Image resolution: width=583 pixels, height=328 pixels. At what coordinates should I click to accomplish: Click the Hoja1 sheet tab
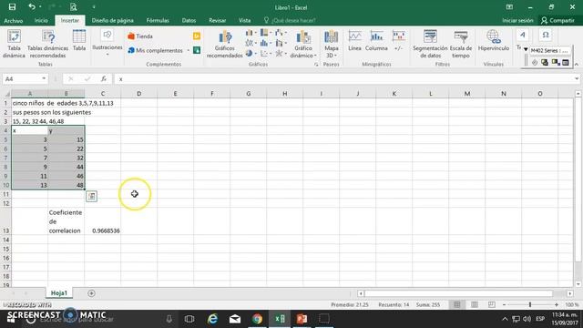pos(59,293)
